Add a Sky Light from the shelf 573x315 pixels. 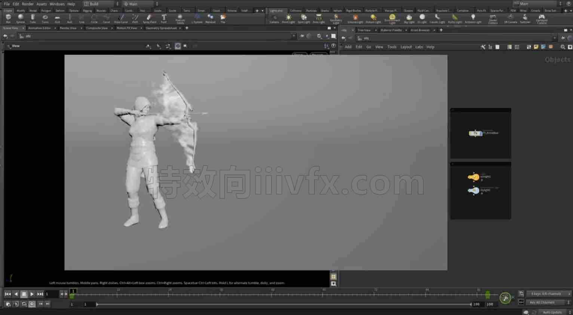(409, 19)
